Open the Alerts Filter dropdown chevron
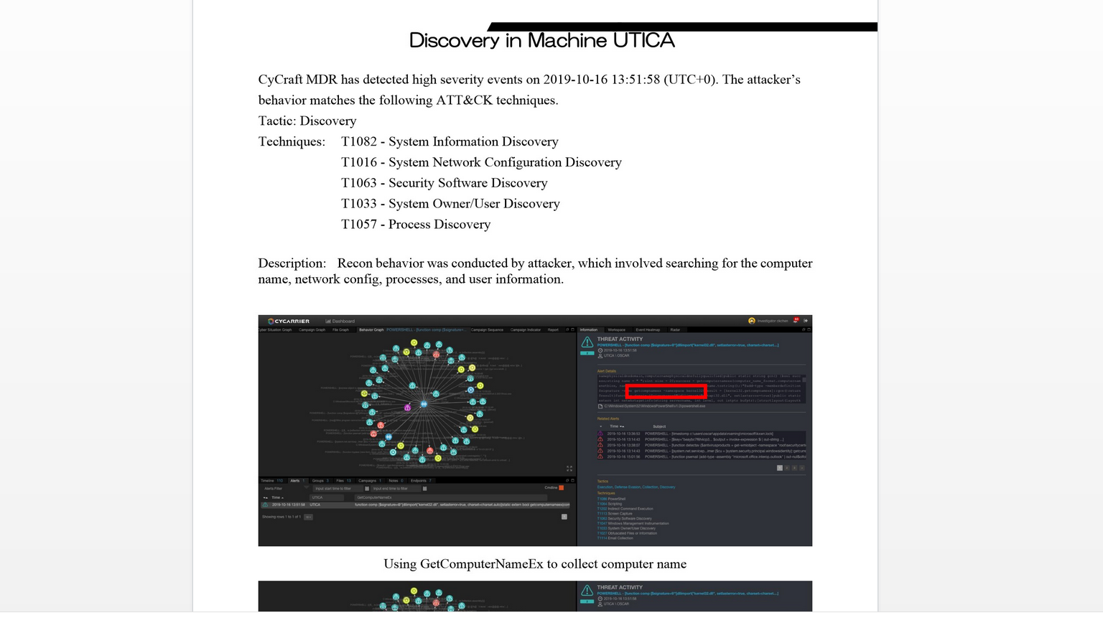The width and height of the screenshot is (1103, 618). click(x=306, y=487)
